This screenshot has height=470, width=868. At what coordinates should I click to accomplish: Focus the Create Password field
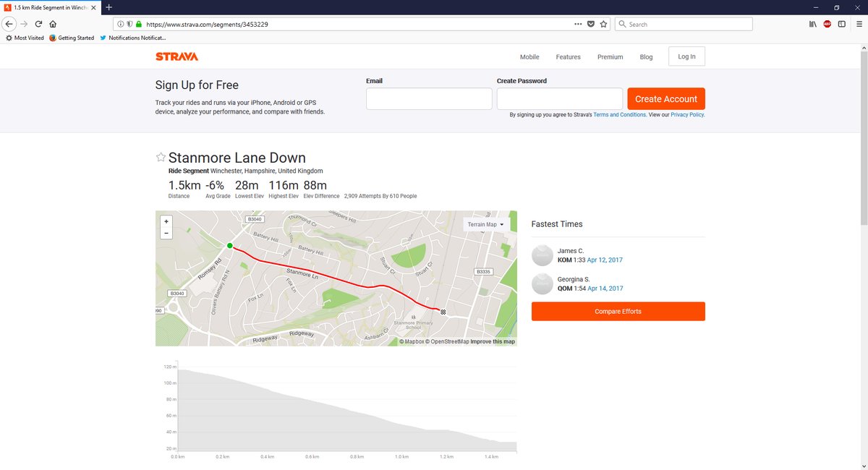tap(560, 99)
